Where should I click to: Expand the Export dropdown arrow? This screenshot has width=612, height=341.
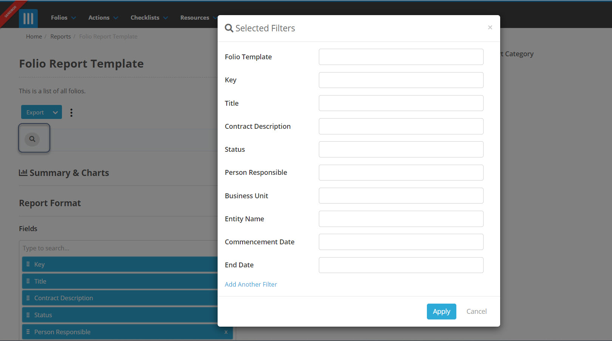[55, 112]
